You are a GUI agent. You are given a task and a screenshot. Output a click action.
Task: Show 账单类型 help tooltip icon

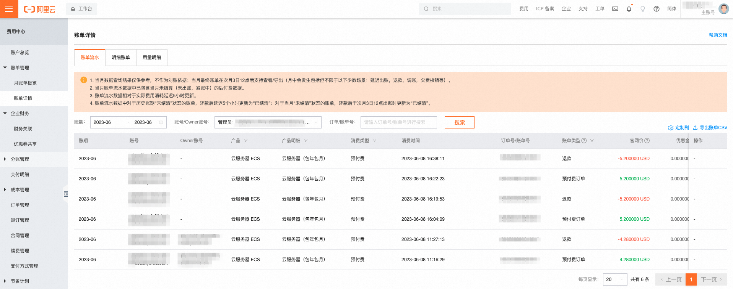584,141
